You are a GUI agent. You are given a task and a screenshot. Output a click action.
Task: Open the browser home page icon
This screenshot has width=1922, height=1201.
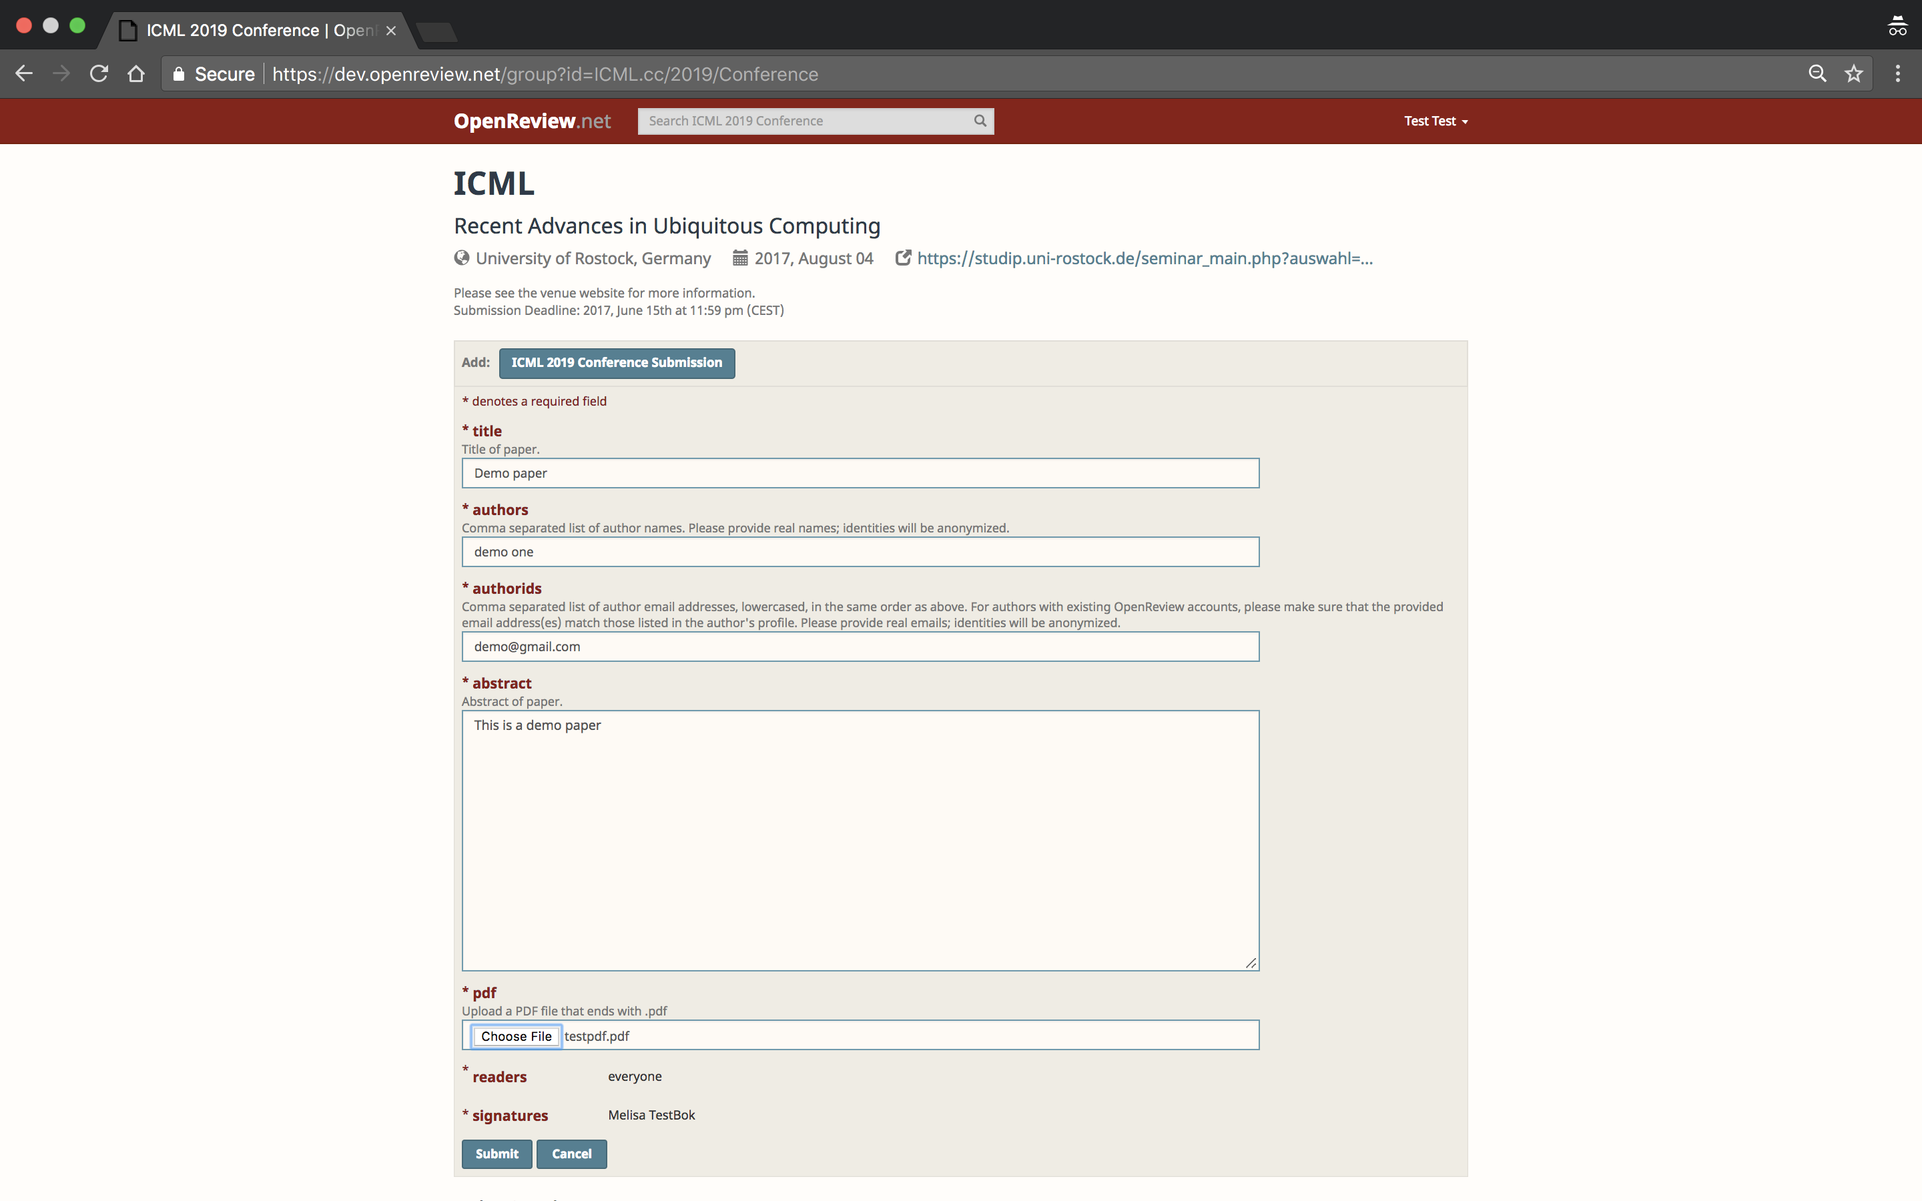point(136,74)
